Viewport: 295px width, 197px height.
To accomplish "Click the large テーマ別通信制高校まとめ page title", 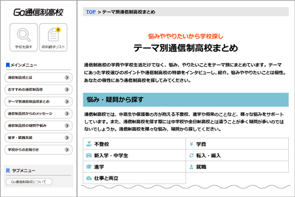I will [186, 48].
